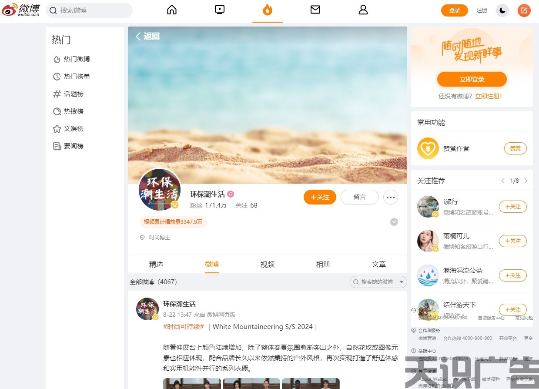Open dropdown arrow beside 搜索她的微博

click(x=402, y=282)
